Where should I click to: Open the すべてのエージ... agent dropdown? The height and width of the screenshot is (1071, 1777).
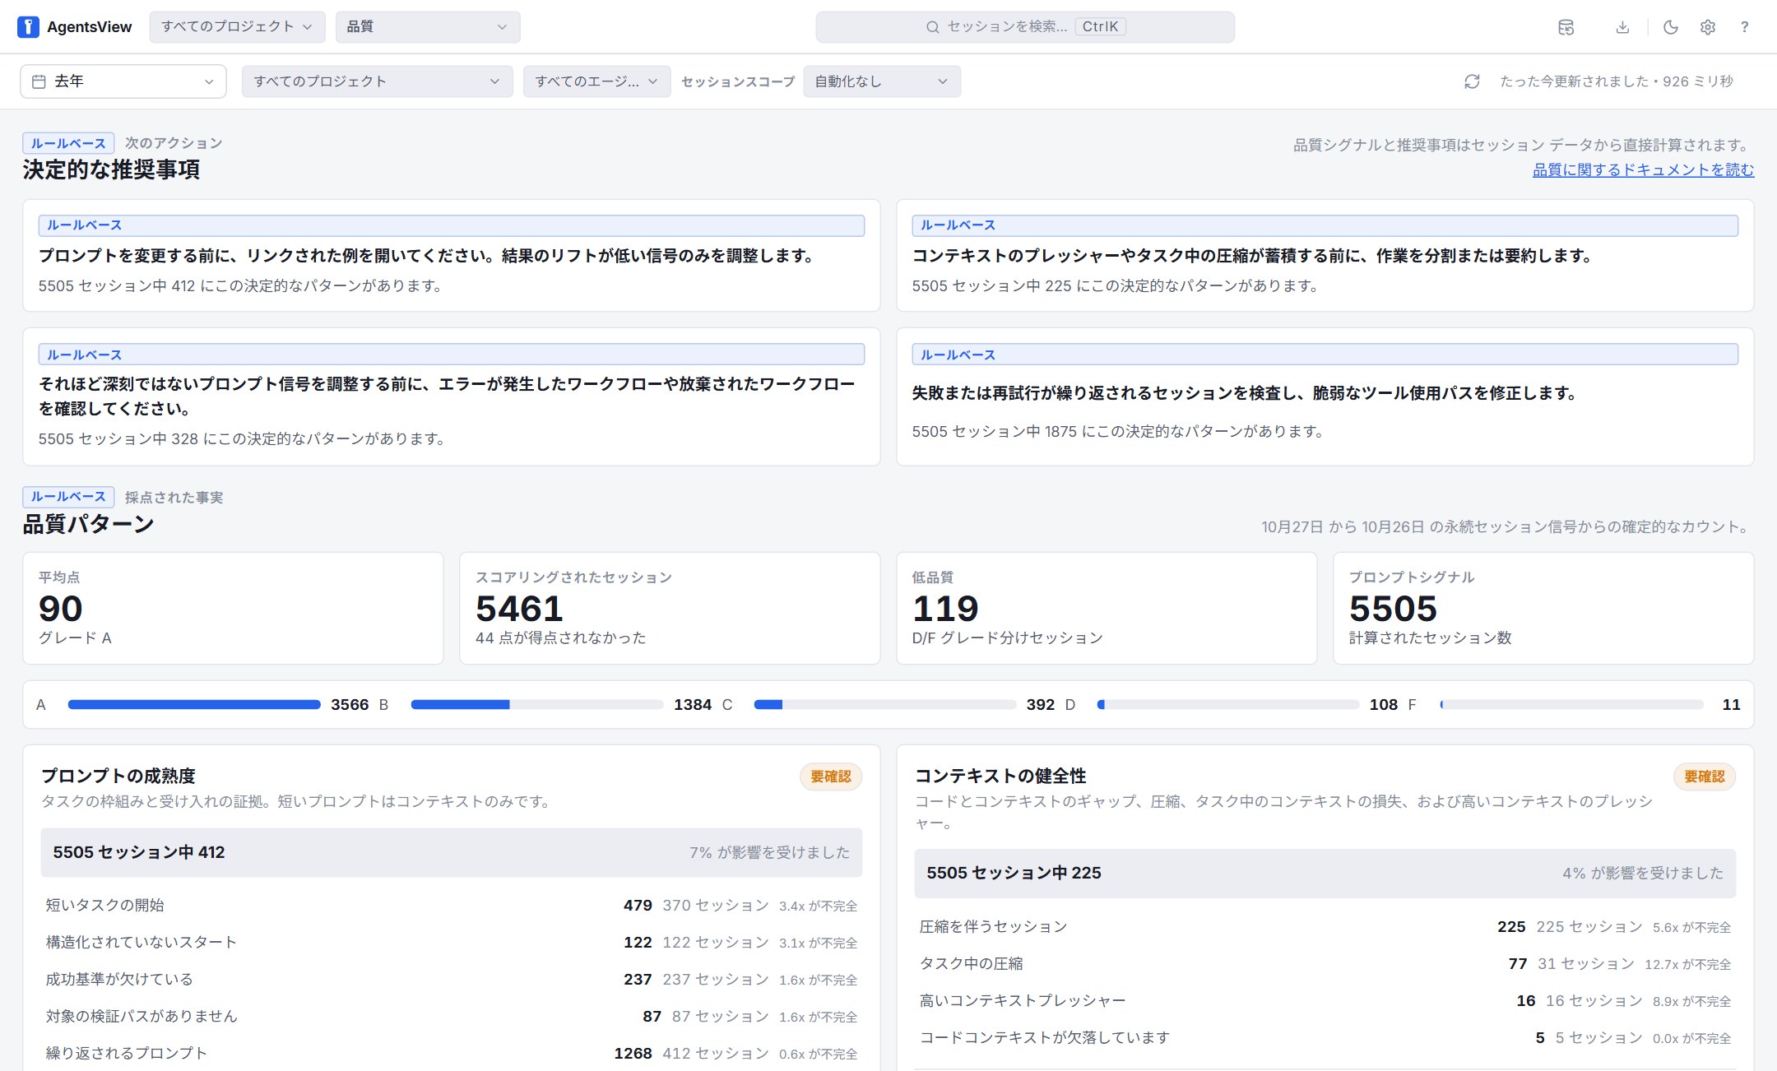click(597, 81)
